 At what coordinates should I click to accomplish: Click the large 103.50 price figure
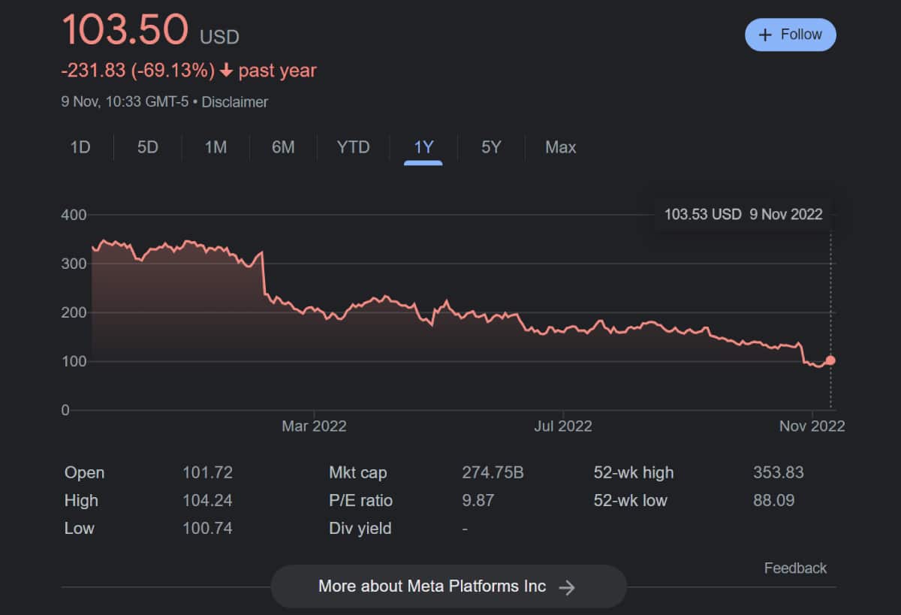(125, 31)
